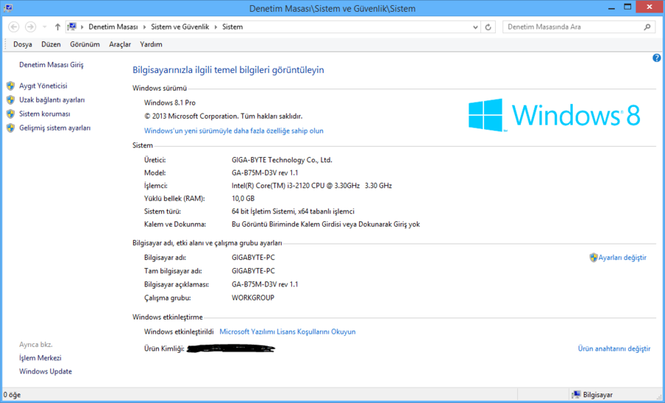Click the Back navigation arrow
The height and width of the screenshot is (403, 665).
pyautogui.click(x=13, y=27)
